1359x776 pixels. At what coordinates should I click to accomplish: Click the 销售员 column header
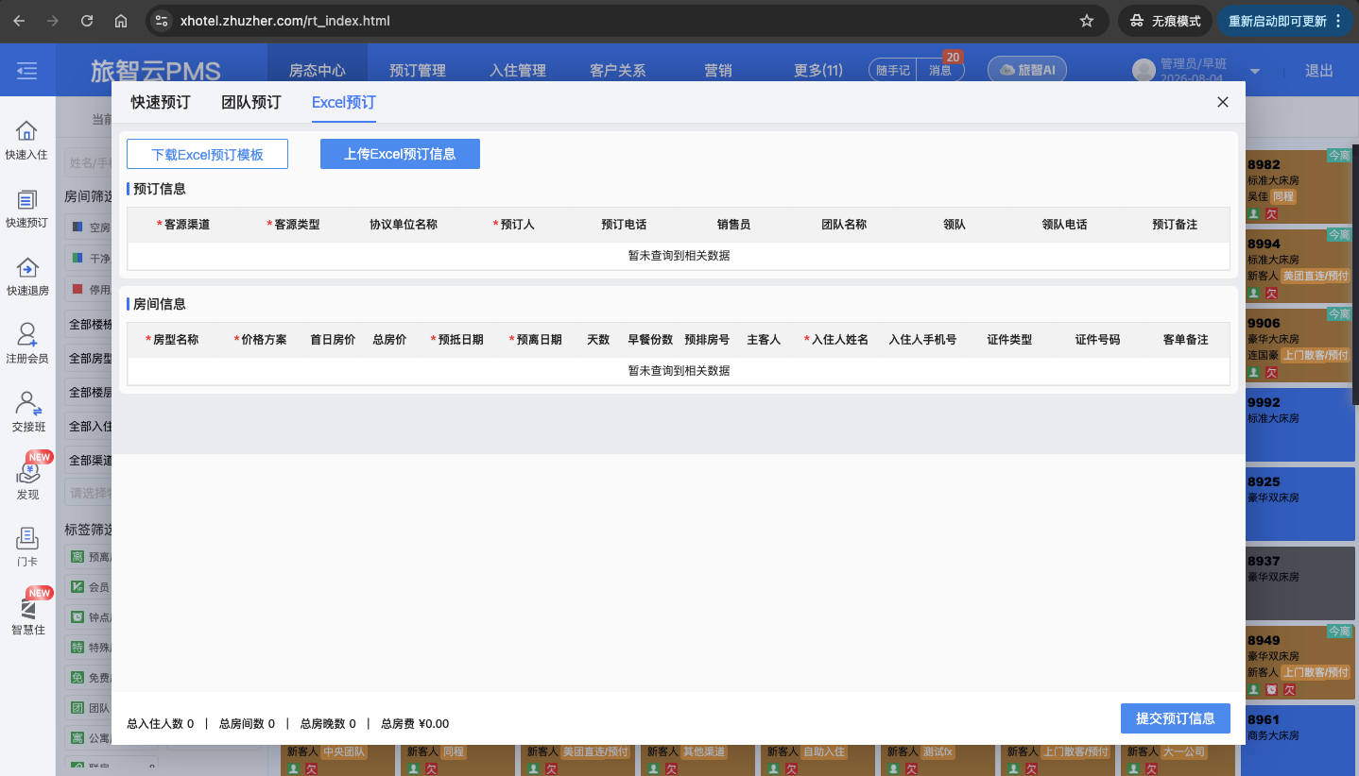pos(733,225)
